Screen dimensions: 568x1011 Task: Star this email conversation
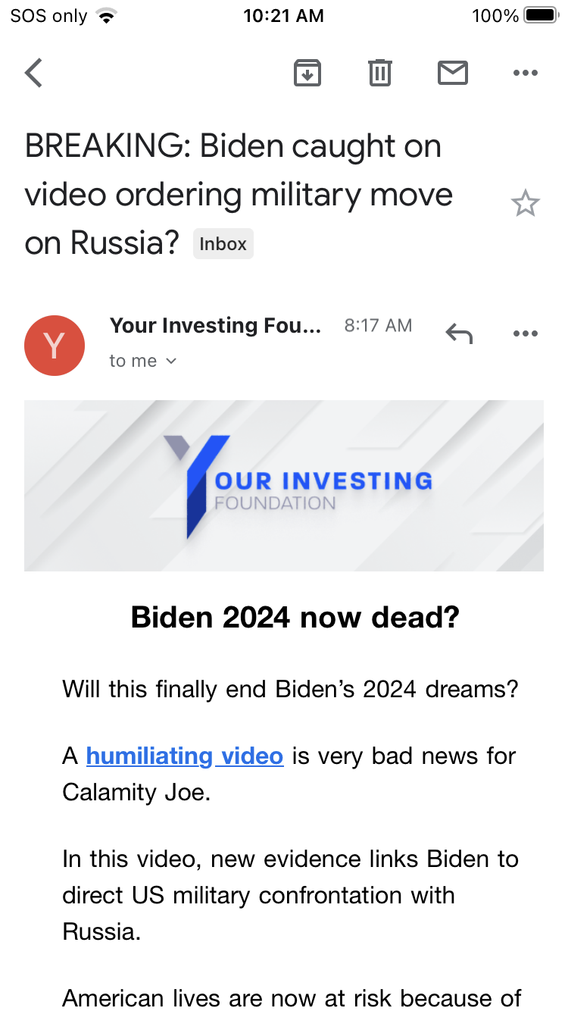(525, 203)
